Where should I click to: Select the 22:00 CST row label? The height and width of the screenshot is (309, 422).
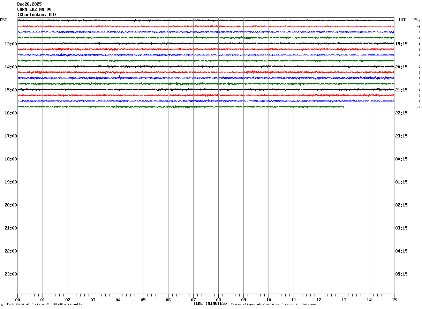[11, 251]
